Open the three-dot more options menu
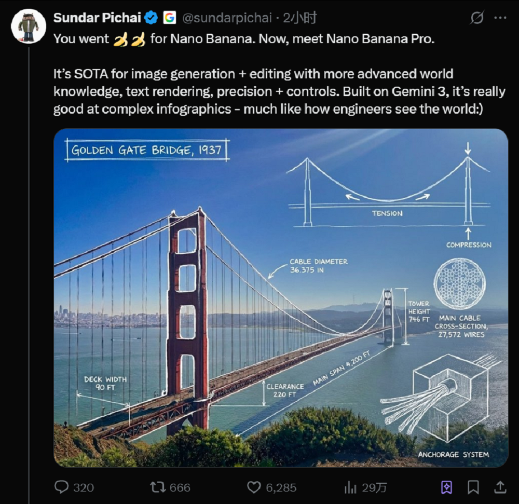 tap(500, 18)
